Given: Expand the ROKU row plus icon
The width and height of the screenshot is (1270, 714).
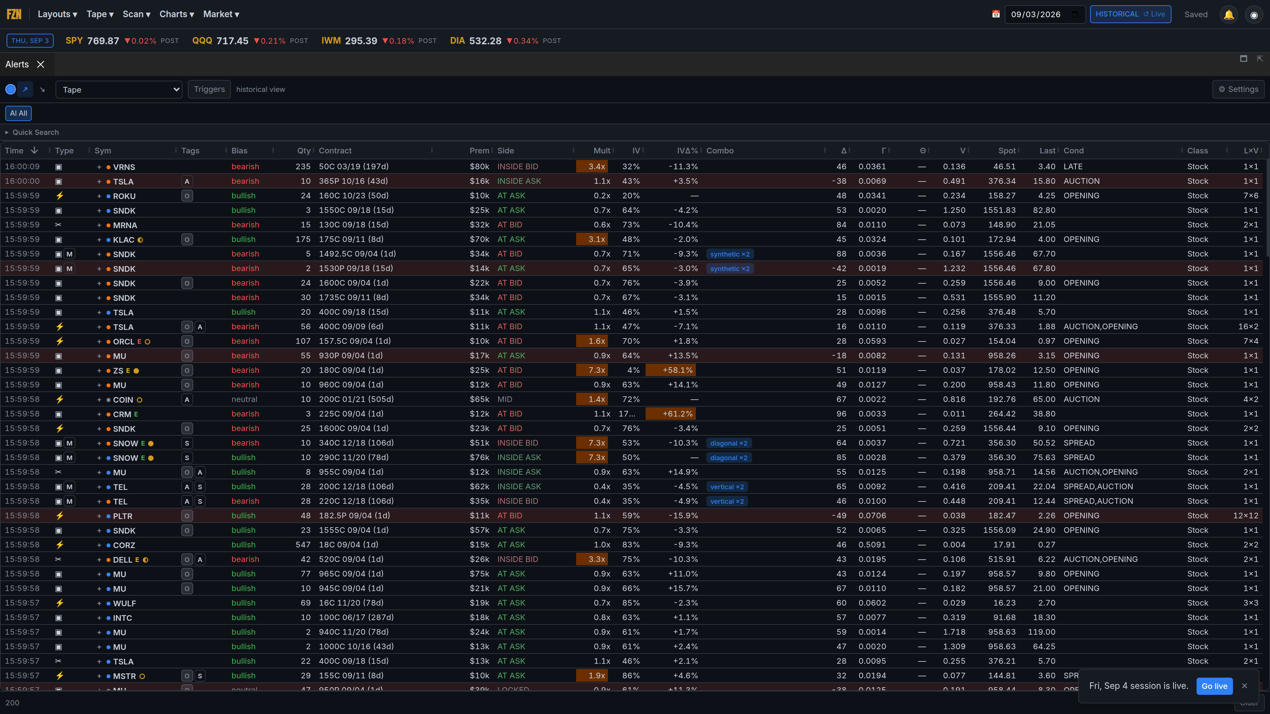Looking at the screenshot, I should coord(99,196).
